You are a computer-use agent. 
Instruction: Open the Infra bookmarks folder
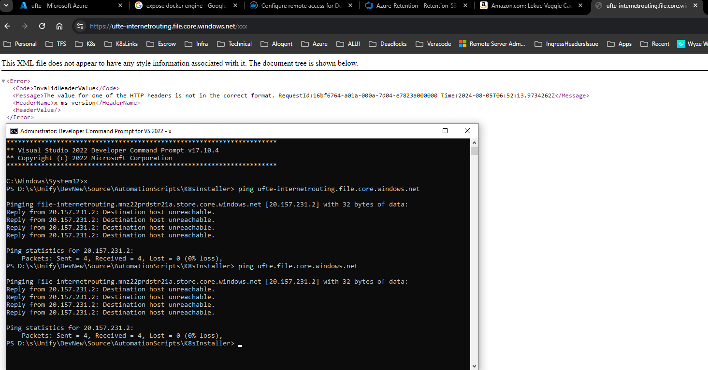196,44
